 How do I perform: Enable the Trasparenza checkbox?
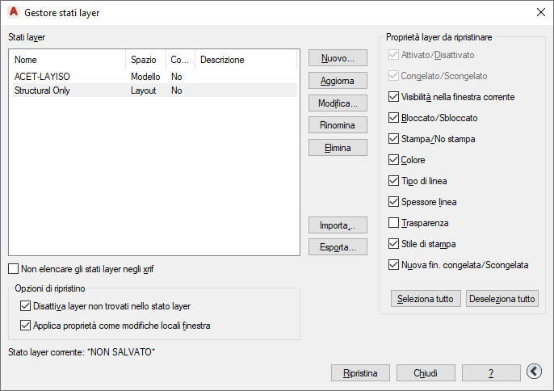tap(393, 223)
